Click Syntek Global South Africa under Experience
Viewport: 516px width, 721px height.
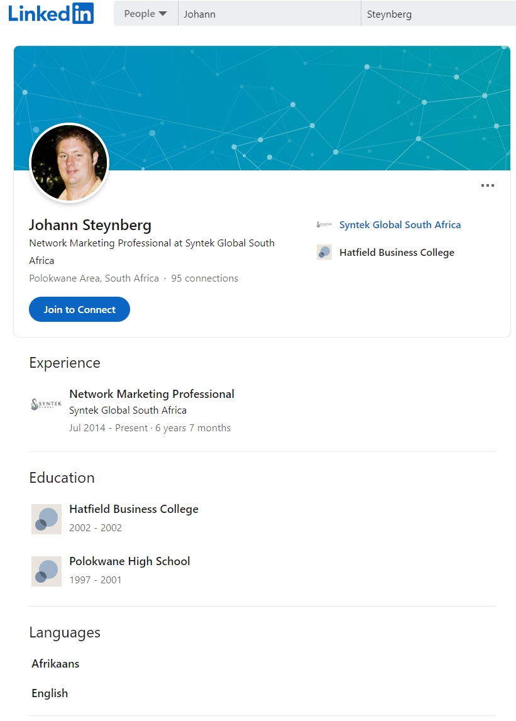coord(128,410)
